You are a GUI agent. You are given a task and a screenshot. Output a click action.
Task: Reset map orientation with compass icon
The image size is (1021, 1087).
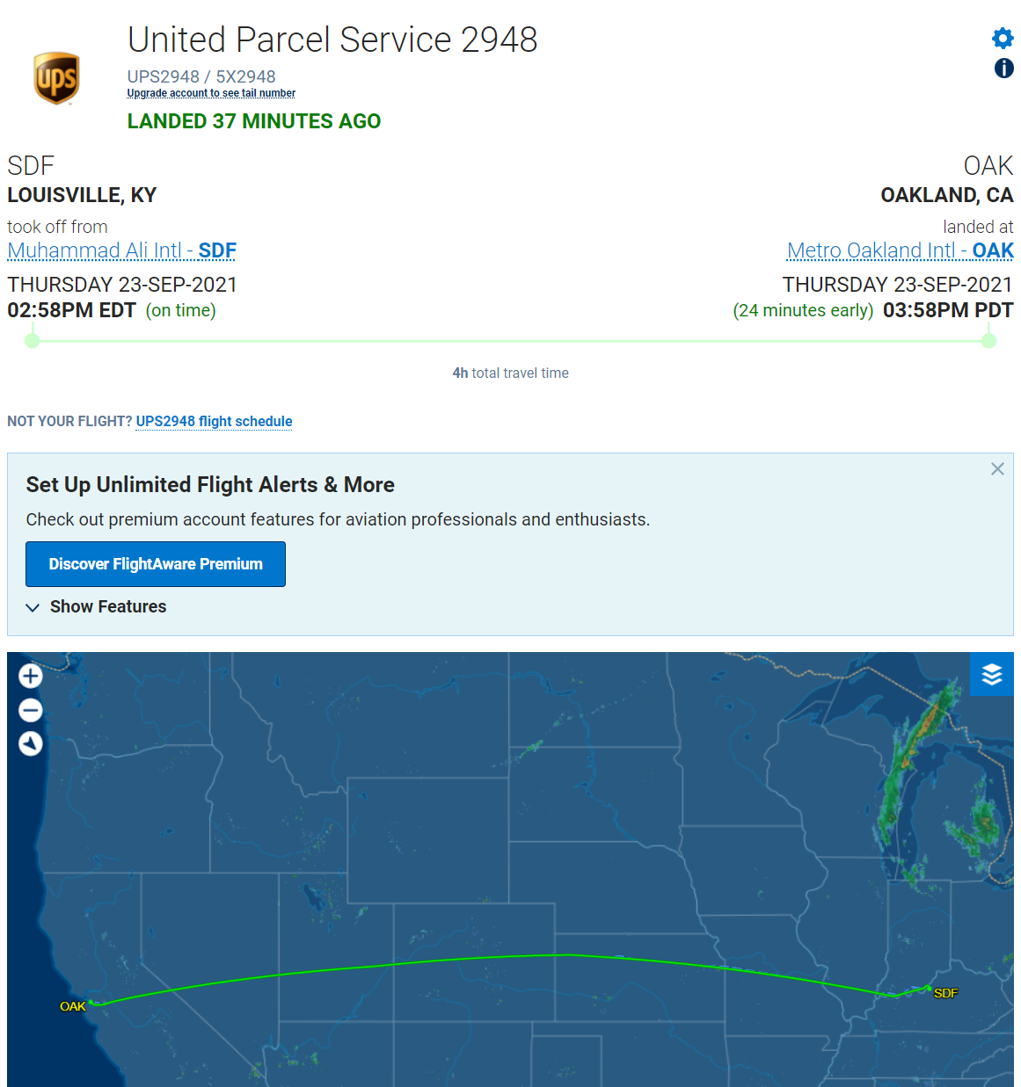click(x=31, y=743)
